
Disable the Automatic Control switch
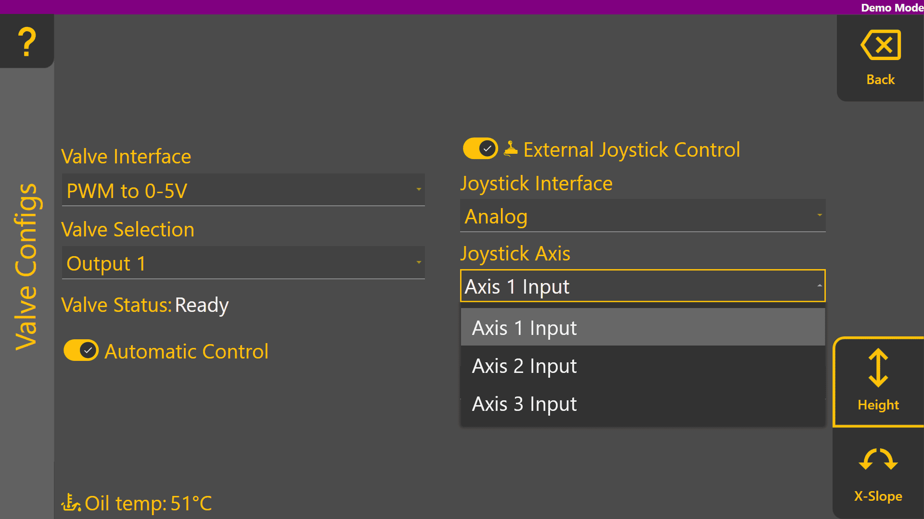(81, 350)
